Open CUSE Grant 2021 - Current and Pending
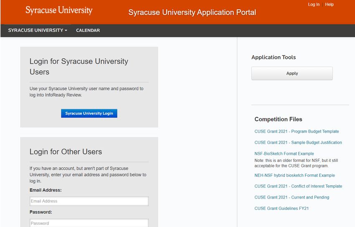 click(x=292, y=197)
